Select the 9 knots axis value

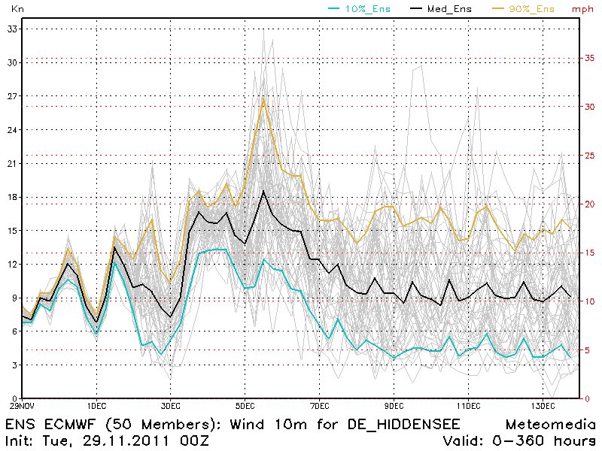point(14,298)
